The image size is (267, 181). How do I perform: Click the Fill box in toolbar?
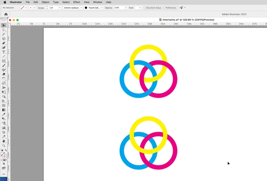(3, 154)
